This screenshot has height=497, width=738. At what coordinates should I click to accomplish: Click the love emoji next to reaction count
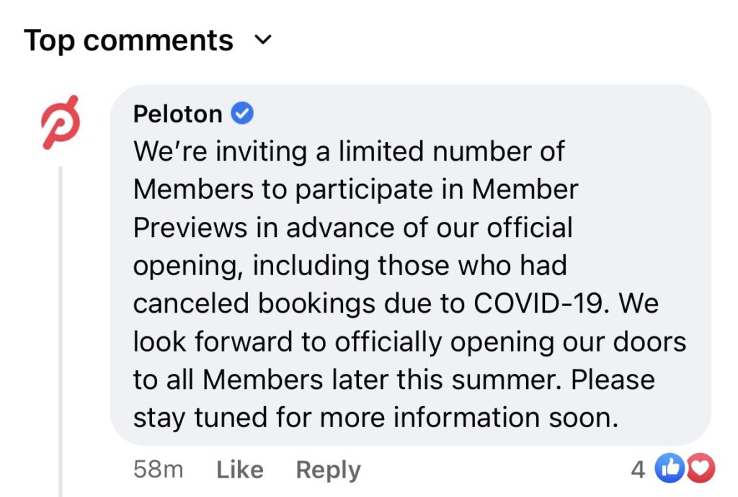701,468
